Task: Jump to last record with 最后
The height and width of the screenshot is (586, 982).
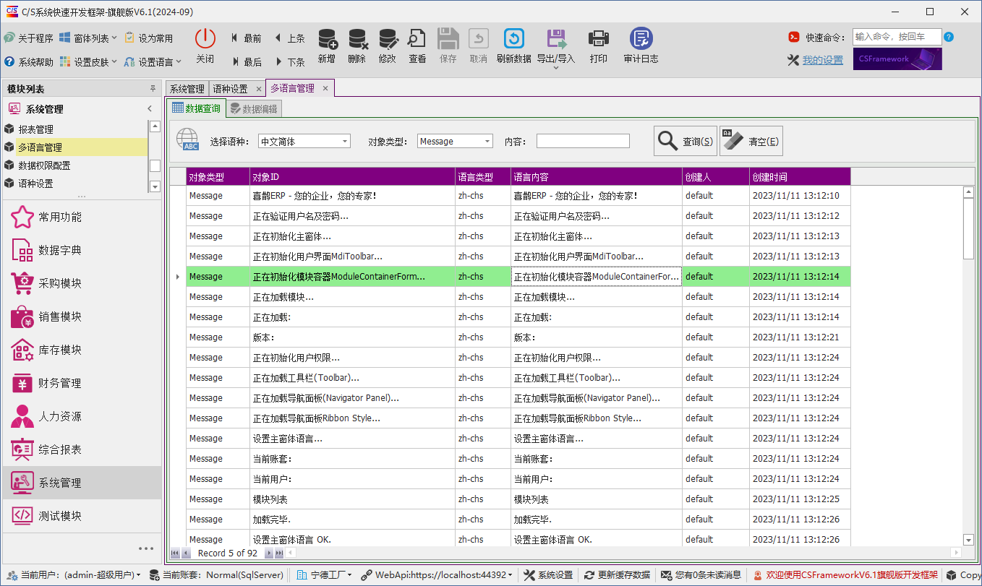Action: tap(246, 62)
